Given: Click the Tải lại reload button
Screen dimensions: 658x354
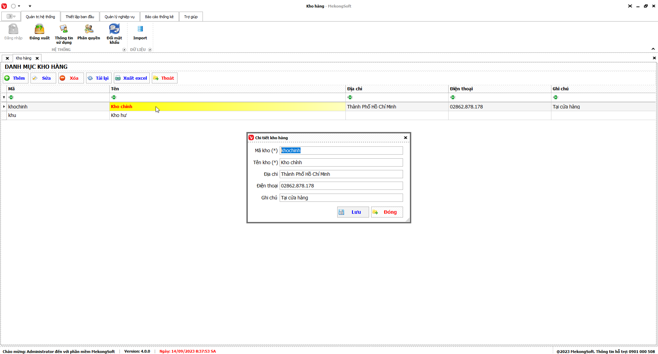Looking at the screenshot, I should [x=99, y=78].
